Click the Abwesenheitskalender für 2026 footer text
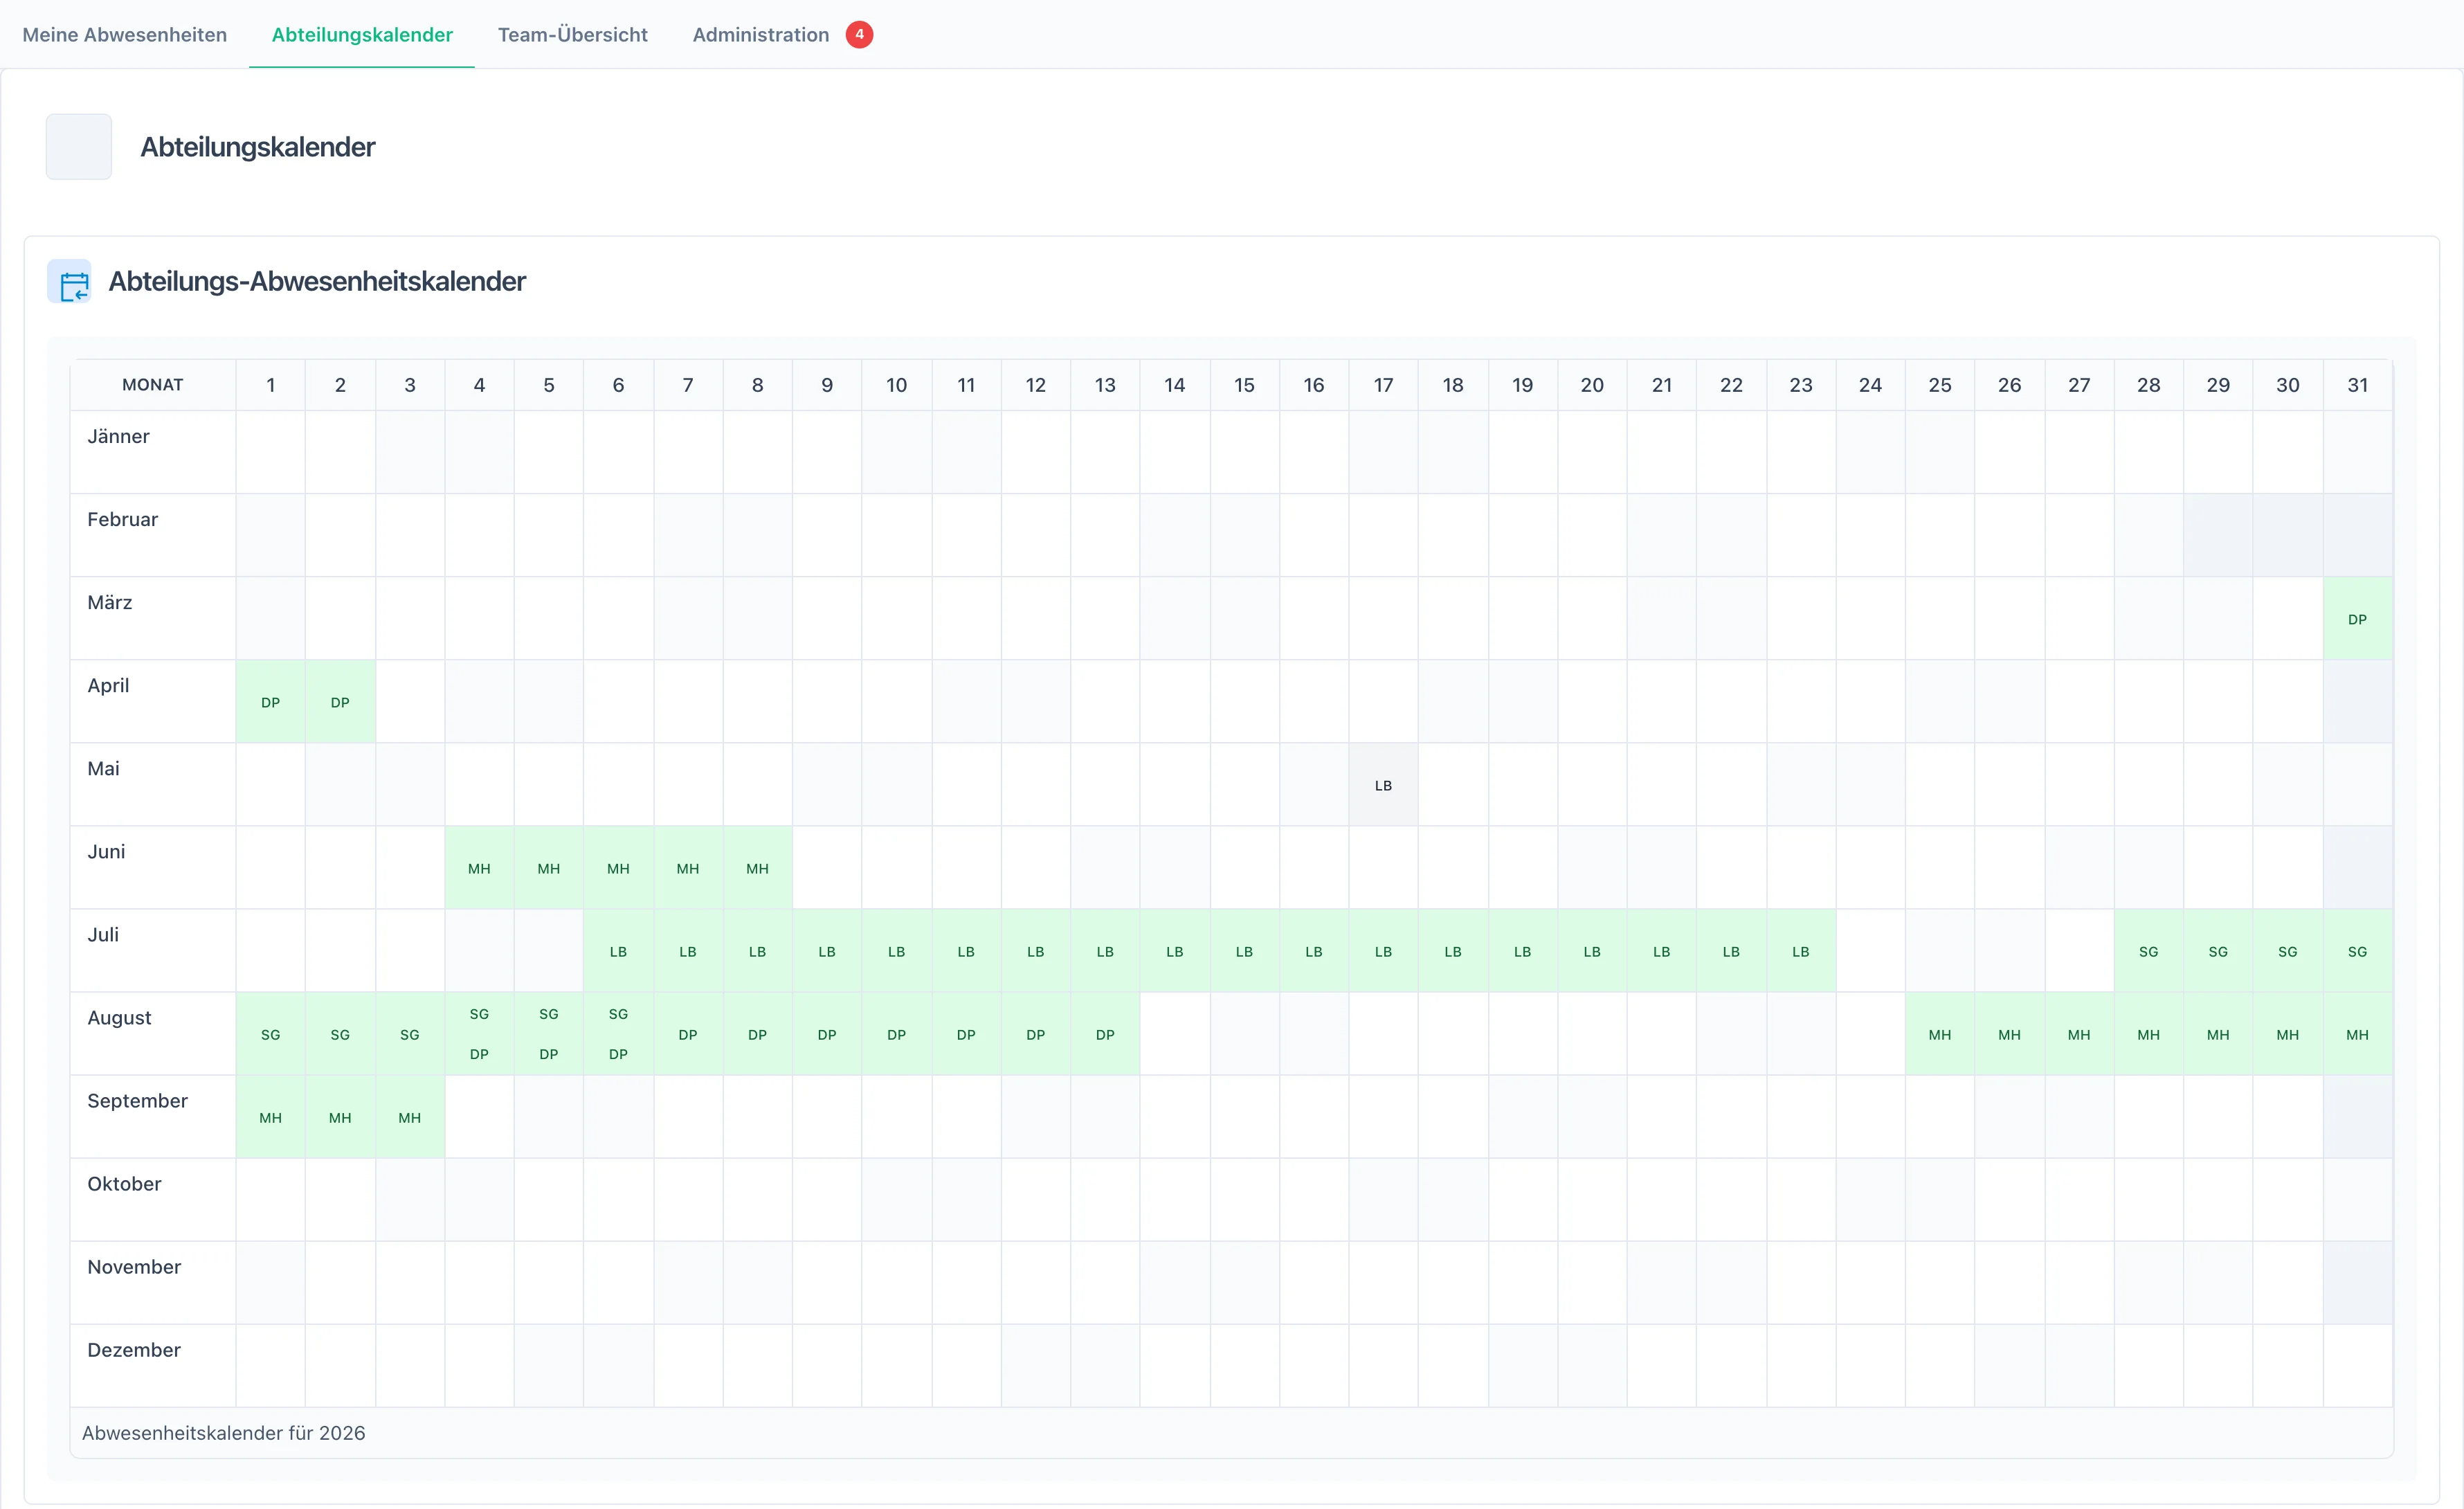Viewport: 2464px width, 1509px height. click(224, 1432)
